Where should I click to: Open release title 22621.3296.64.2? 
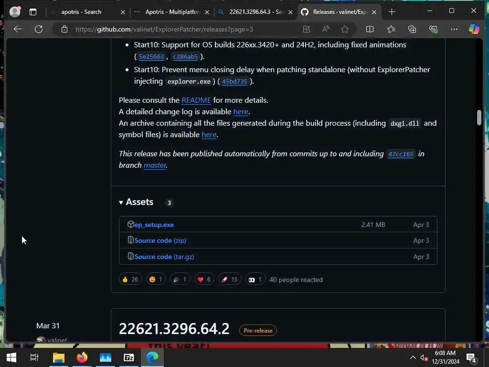point(174,329)
